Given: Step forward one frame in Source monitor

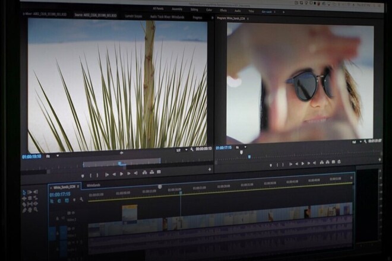Looking at the screenshot, I should pos(129,174).
